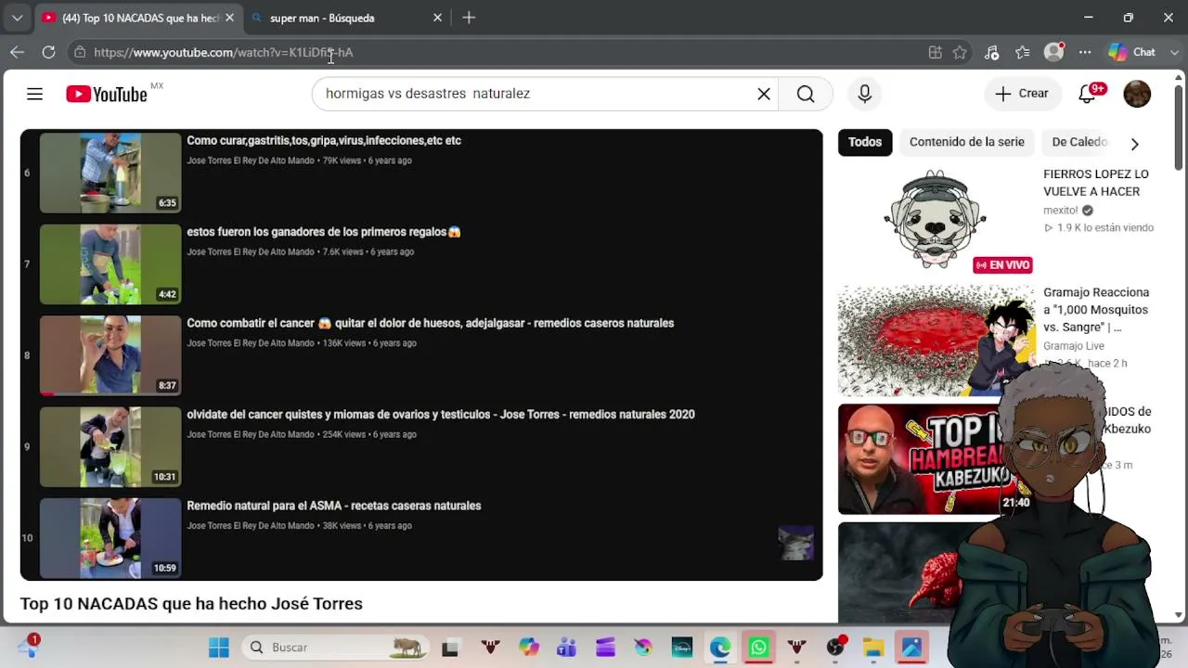The width and height of the screenshot is (1188, 668).
Task: Open Gramajo Reacciona 1,000 Mosquitos thumbnail
Action: (x=936, y=340)
